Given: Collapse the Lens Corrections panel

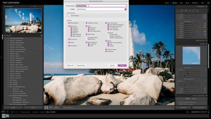Looking at the screenshot, I should click(x=206, y=96).
